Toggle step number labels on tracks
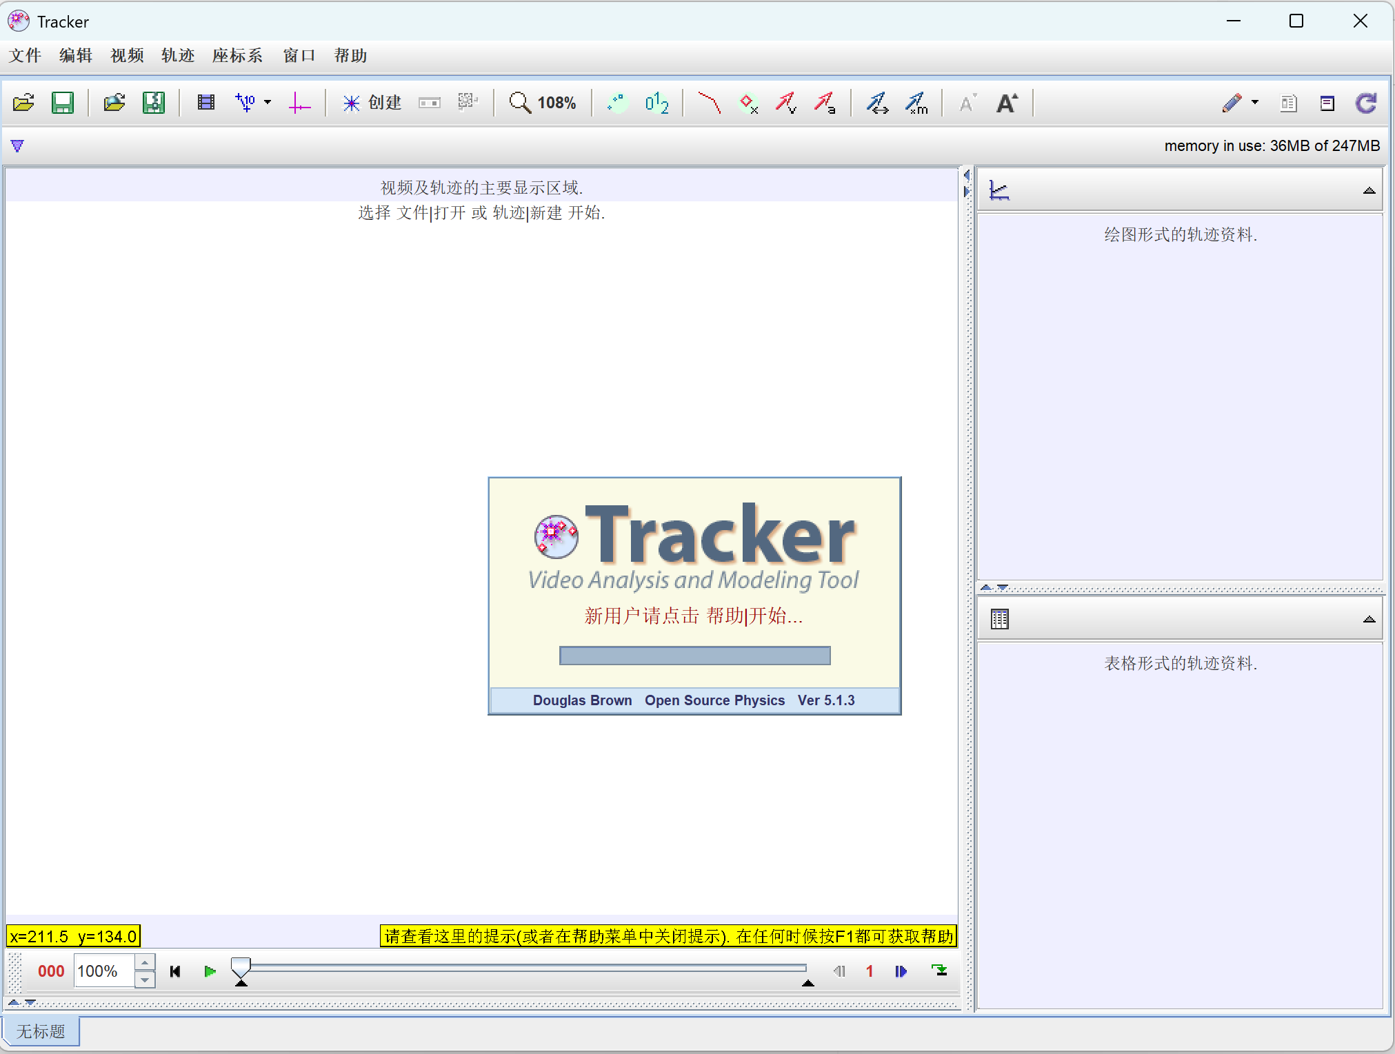Screen dimensions: 1395x1054 [656, 102]
